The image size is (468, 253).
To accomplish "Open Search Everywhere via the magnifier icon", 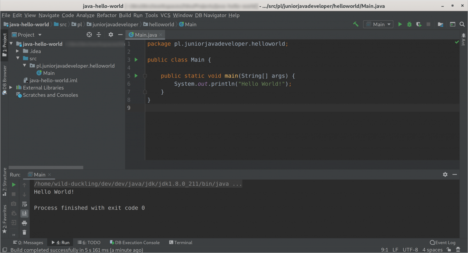I will click(463, 24).
